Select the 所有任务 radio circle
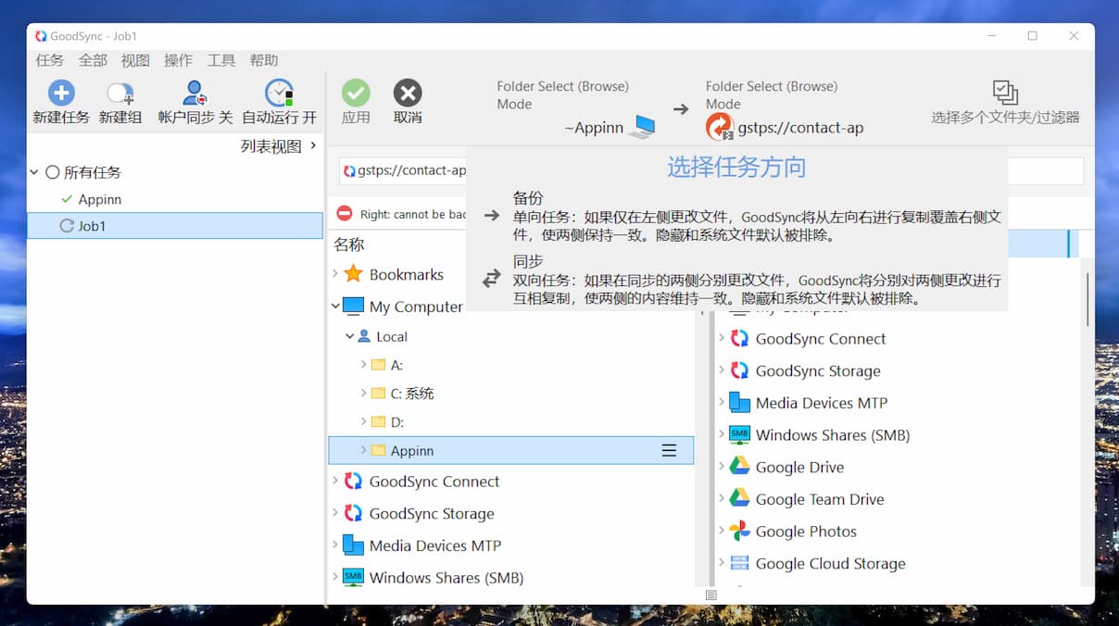Viewport: 1119px width, 626px height. click(x=54, y=171)
